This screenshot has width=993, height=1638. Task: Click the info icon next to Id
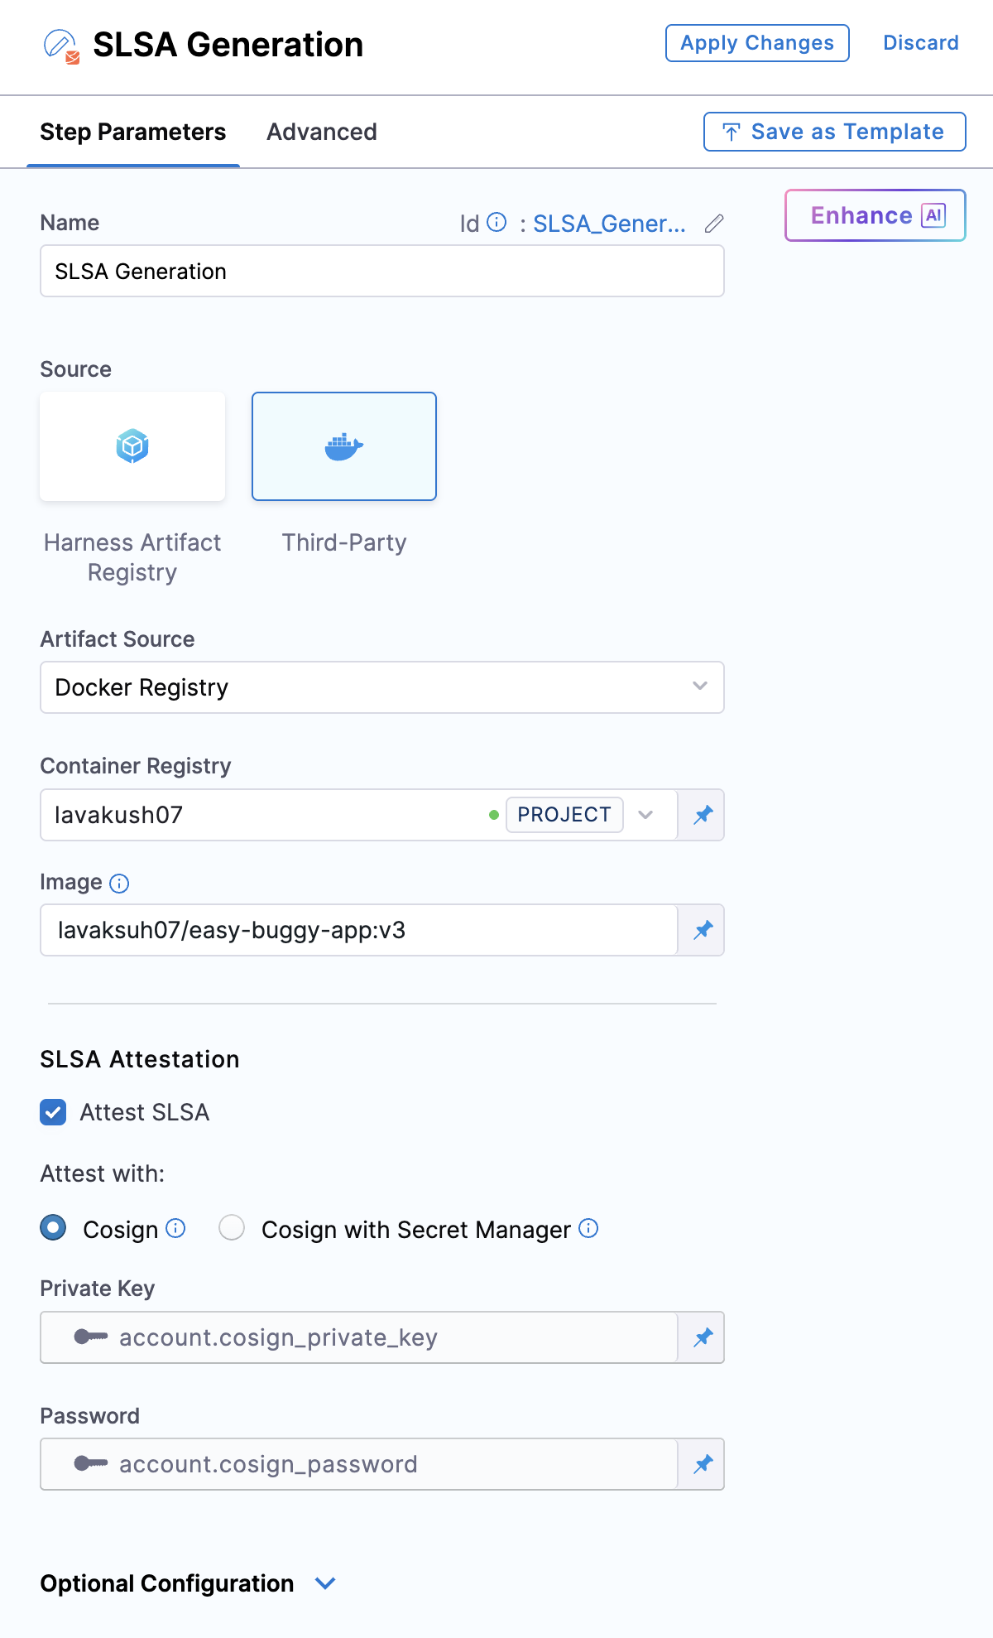[x=496, y=222]
